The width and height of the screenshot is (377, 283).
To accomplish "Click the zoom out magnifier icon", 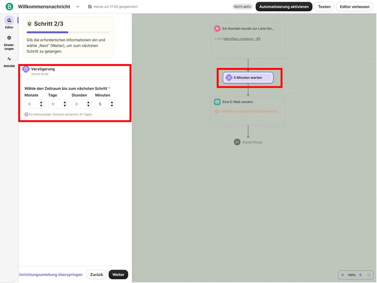I will (x=343, y=275).
